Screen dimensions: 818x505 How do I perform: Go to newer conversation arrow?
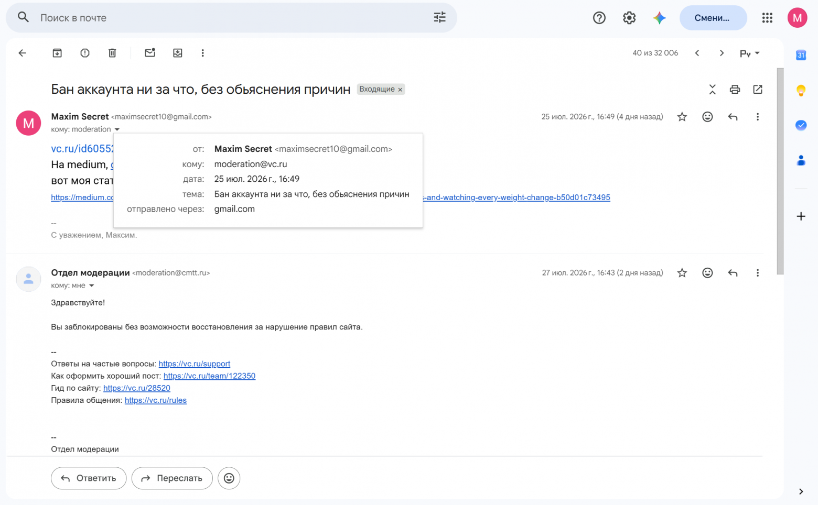pos(697,53)
